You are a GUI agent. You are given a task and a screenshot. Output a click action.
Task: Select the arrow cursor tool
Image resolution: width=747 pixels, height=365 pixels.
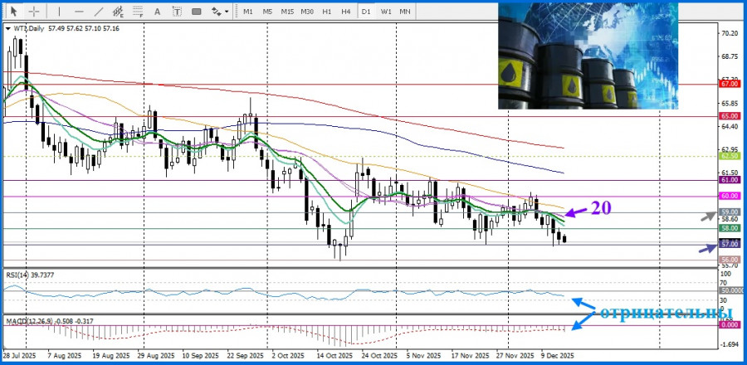pos(13,11)
